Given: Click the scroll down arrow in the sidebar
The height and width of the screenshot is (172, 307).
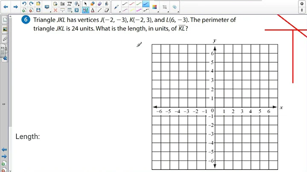Looking at the screenshot, I should [x=10, y=171].
